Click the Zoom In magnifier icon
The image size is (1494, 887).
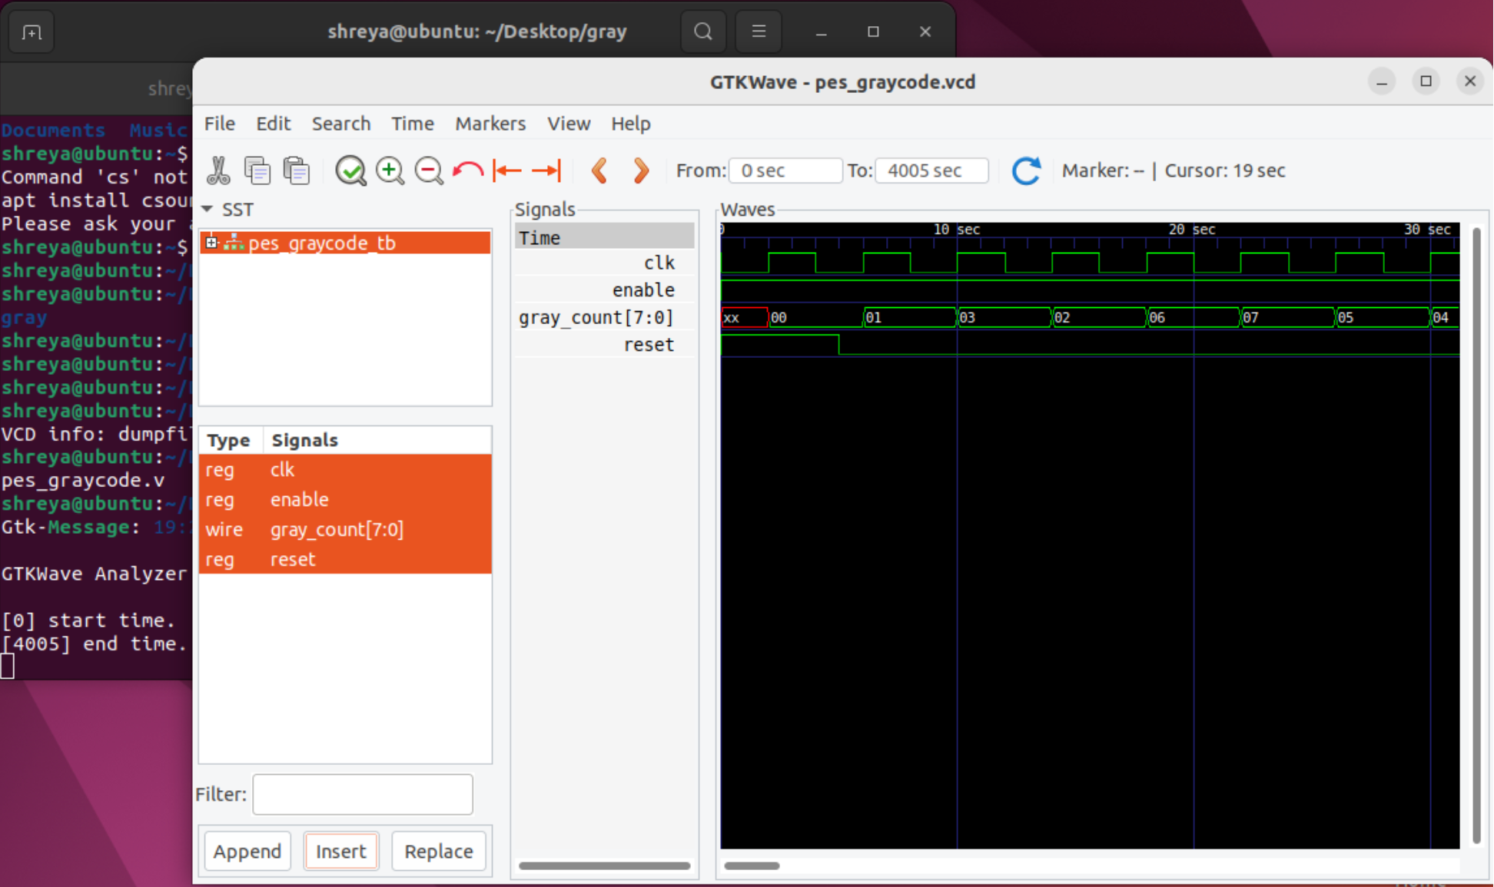point(390,170)
